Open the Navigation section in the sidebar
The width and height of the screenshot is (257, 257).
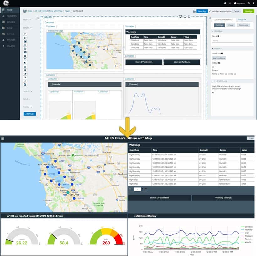click(x=10, y=16)
